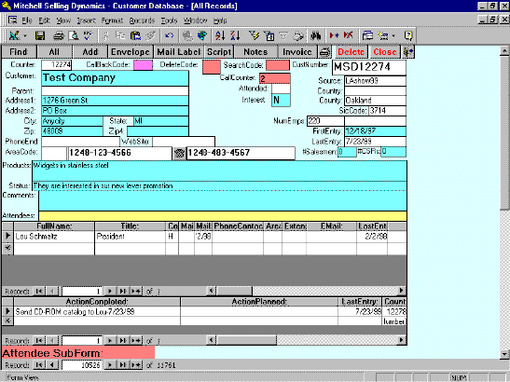Viewport: 510px width, 382px height.
Task: Click the Notes button
Action: (x=255, y=51)
